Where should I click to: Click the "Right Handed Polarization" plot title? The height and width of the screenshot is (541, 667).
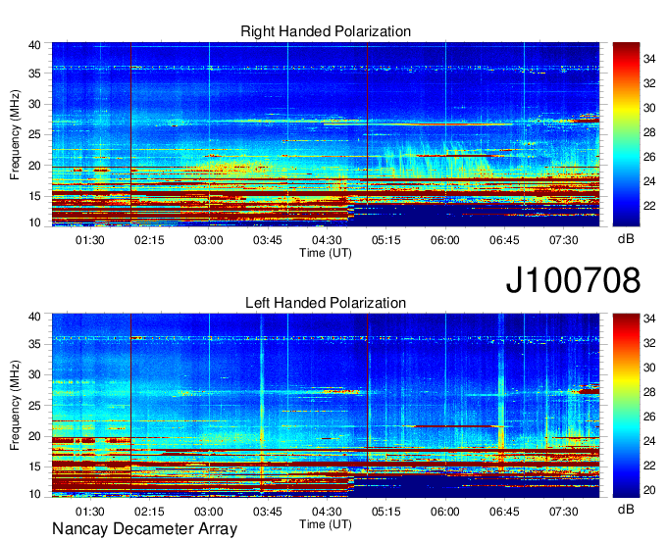coord(326,31)
